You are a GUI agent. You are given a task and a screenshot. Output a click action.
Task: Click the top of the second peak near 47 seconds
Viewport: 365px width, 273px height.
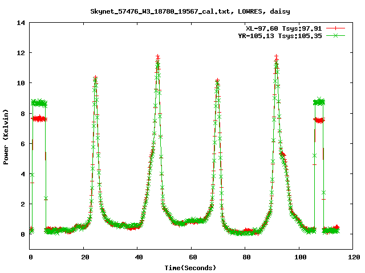[x=157, y=57]
